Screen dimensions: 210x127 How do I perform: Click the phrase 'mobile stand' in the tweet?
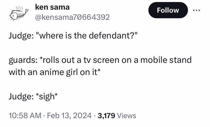coord(166,60)
